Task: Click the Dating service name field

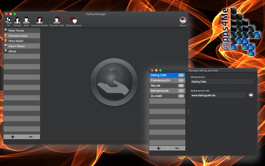Action: (x=222, y=81)
